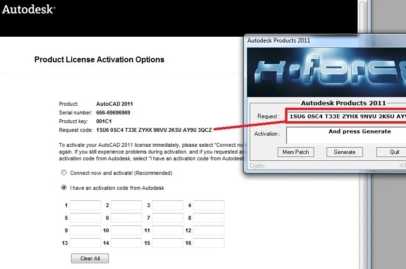Click activation code field number 3
Screen dimensions: 406x269
(x=168, y=205)
